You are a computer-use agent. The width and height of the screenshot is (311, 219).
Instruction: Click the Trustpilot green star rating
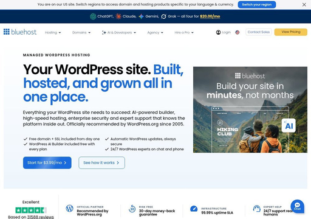[x=31, y=210]
